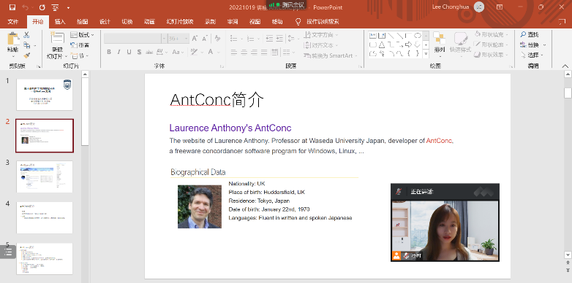Toggle Strikethrough formatting
This screenshot has width=572, height=283.
(149, 52)
